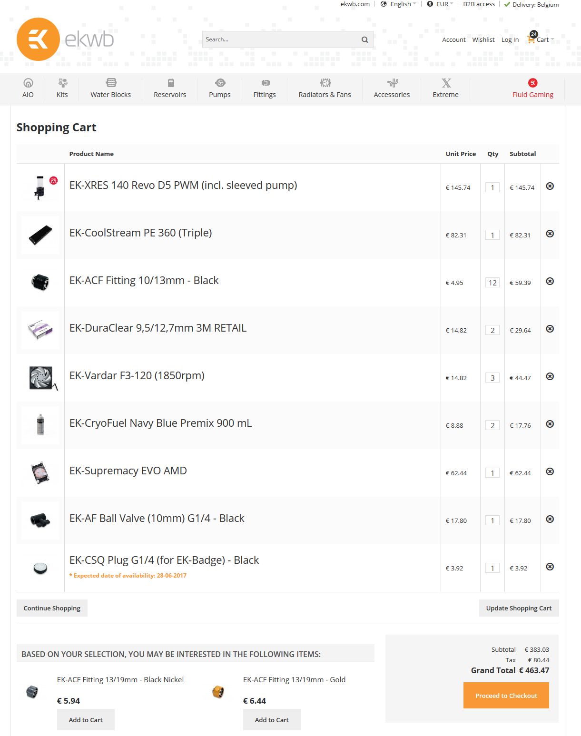Click the EKWB orange logo

38,39
